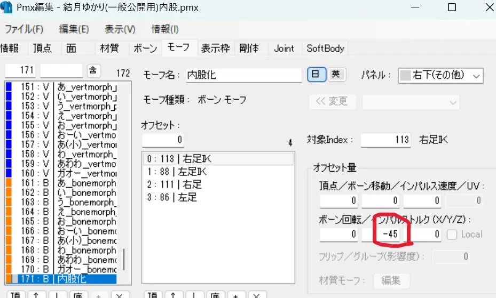The image size is (496, 298).
Task: Click the モーフ名 field containing 内股化
Action: 243,75
